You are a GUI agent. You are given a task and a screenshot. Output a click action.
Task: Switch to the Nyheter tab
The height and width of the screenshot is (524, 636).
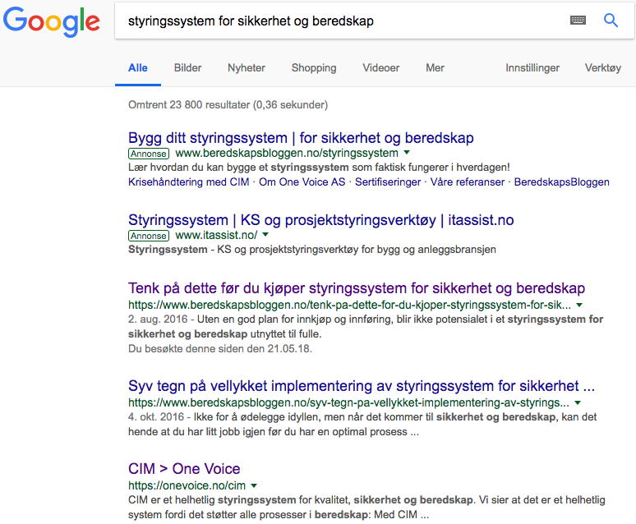(x=247, y=67)
